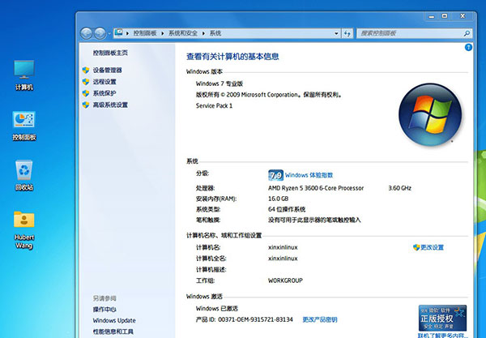Open Windows Update in the sidebar
Screen dimensions: 486x338
click(x=113, y=320)
